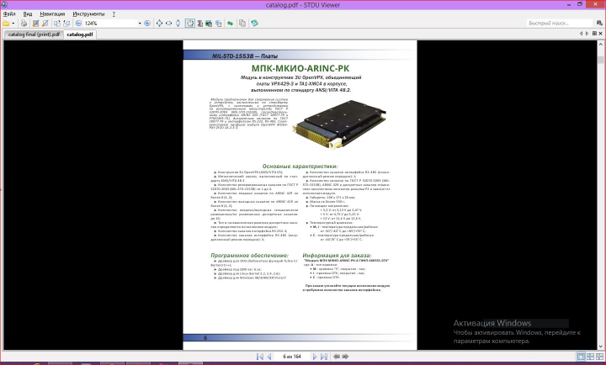The width and height of the screenshot is (606, 365).
Task: Move tab strip left with the arrow
Action: 581,34
